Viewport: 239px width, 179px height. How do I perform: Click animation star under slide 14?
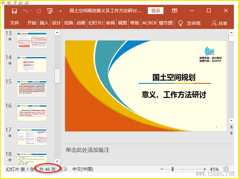pos(10,63)
